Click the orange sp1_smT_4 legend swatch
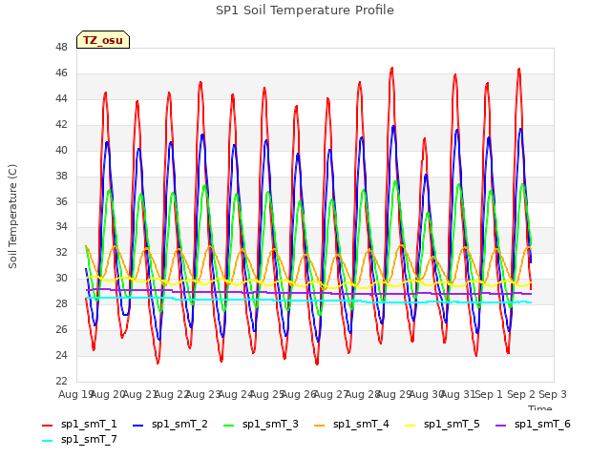Image resolution: width=611 pixels, height=458 pixels. click(319, 426)
